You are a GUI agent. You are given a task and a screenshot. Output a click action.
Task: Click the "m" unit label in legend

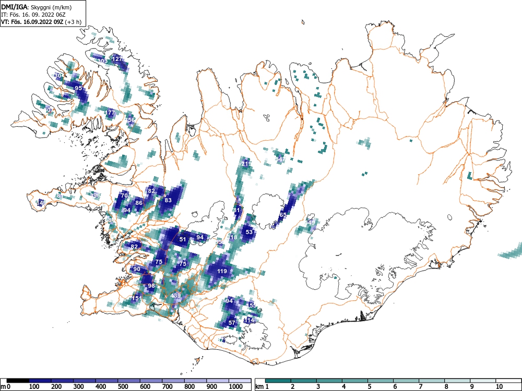point(3,387)
